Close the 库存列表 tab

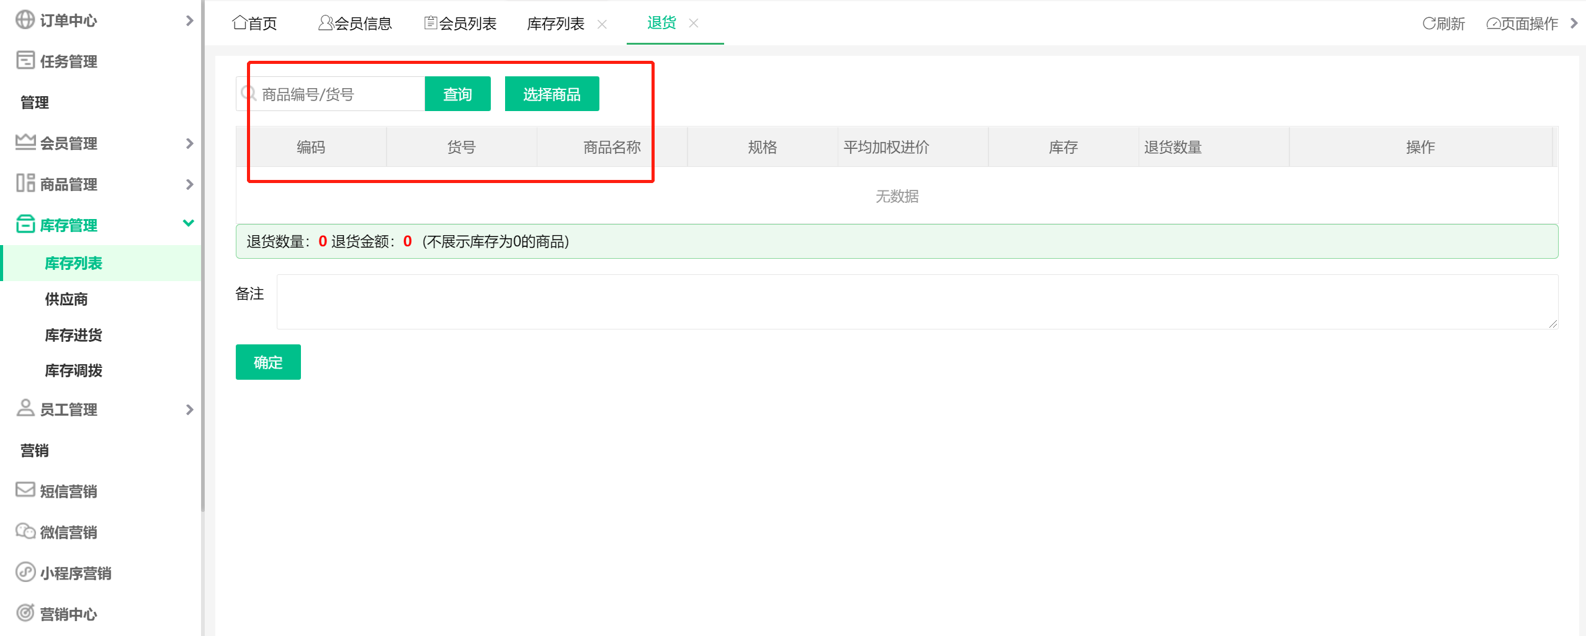click(603, 24)
